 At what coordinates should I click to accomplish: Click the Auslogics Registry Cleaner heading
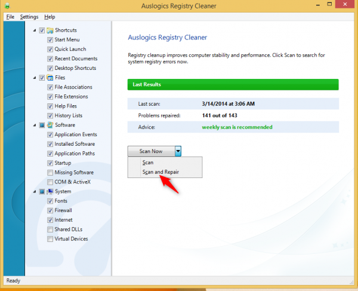(x=167, y=37)
